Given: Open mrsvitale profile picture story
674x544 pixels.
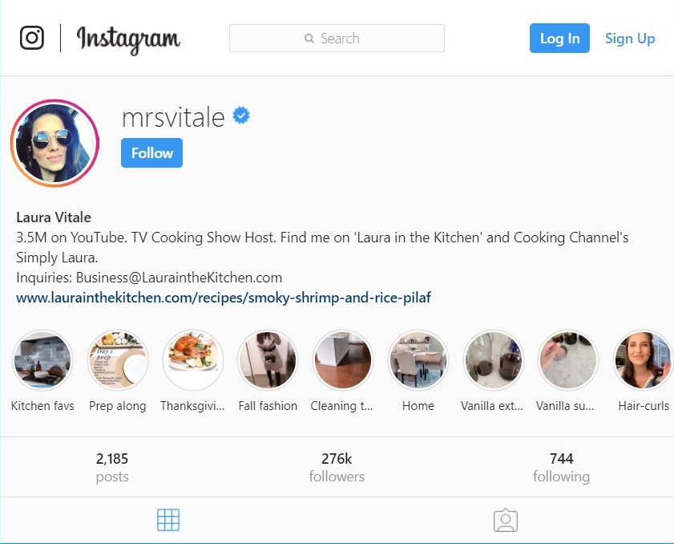Looking at the screenshot, I should point(55,144).
